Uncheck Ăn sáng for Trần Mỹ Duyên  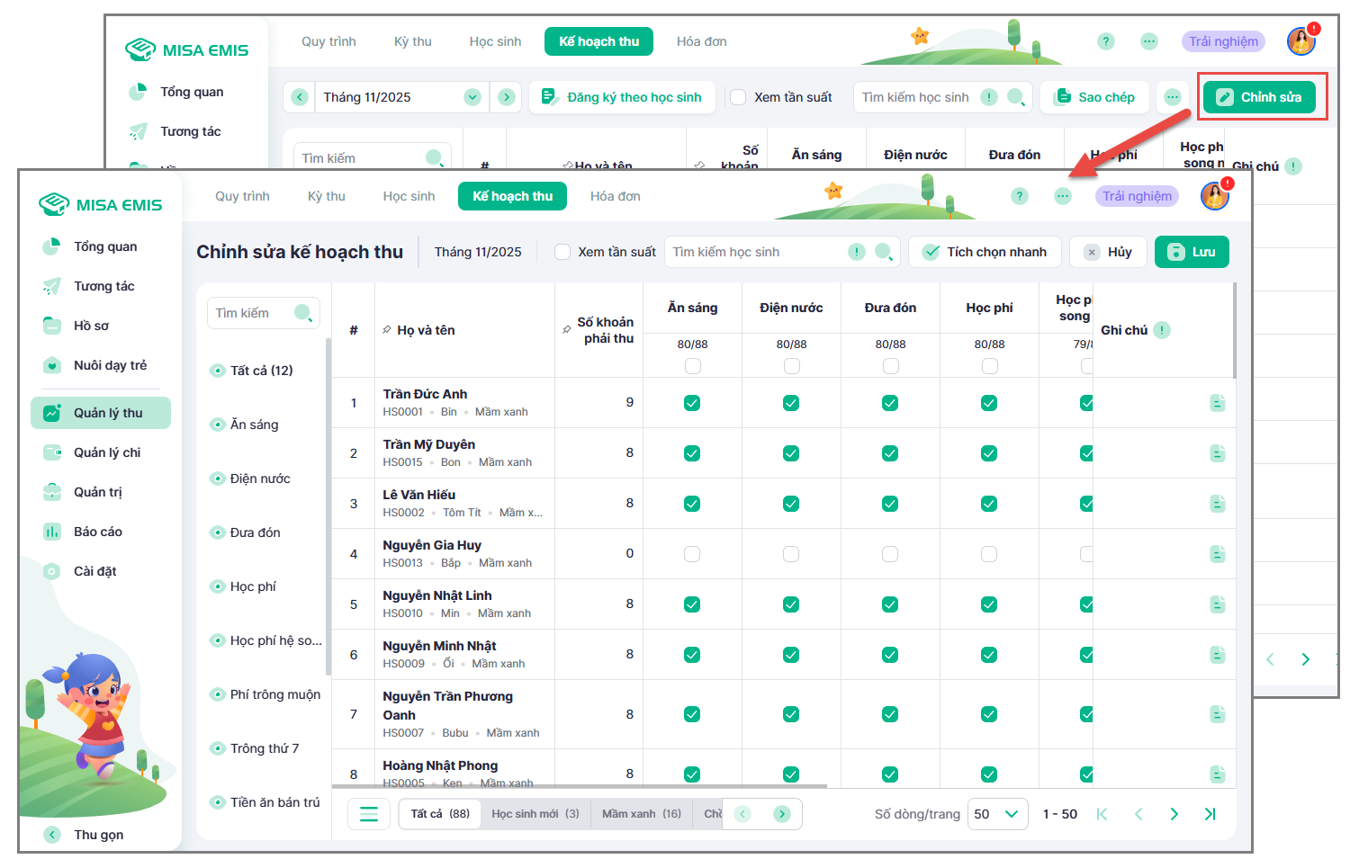[692, 453]
